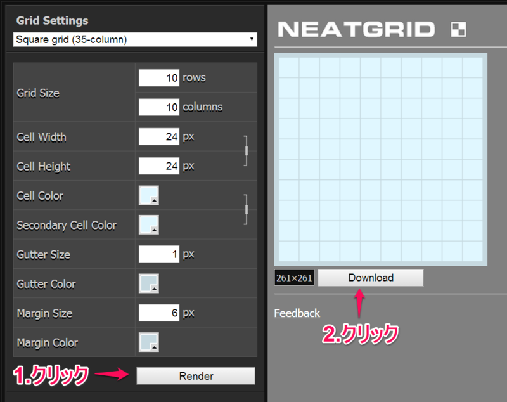Image resolution: width=507 pixels, height=402 pixels.
Task: Click the rows count input field
Action: tap(159, 77)
